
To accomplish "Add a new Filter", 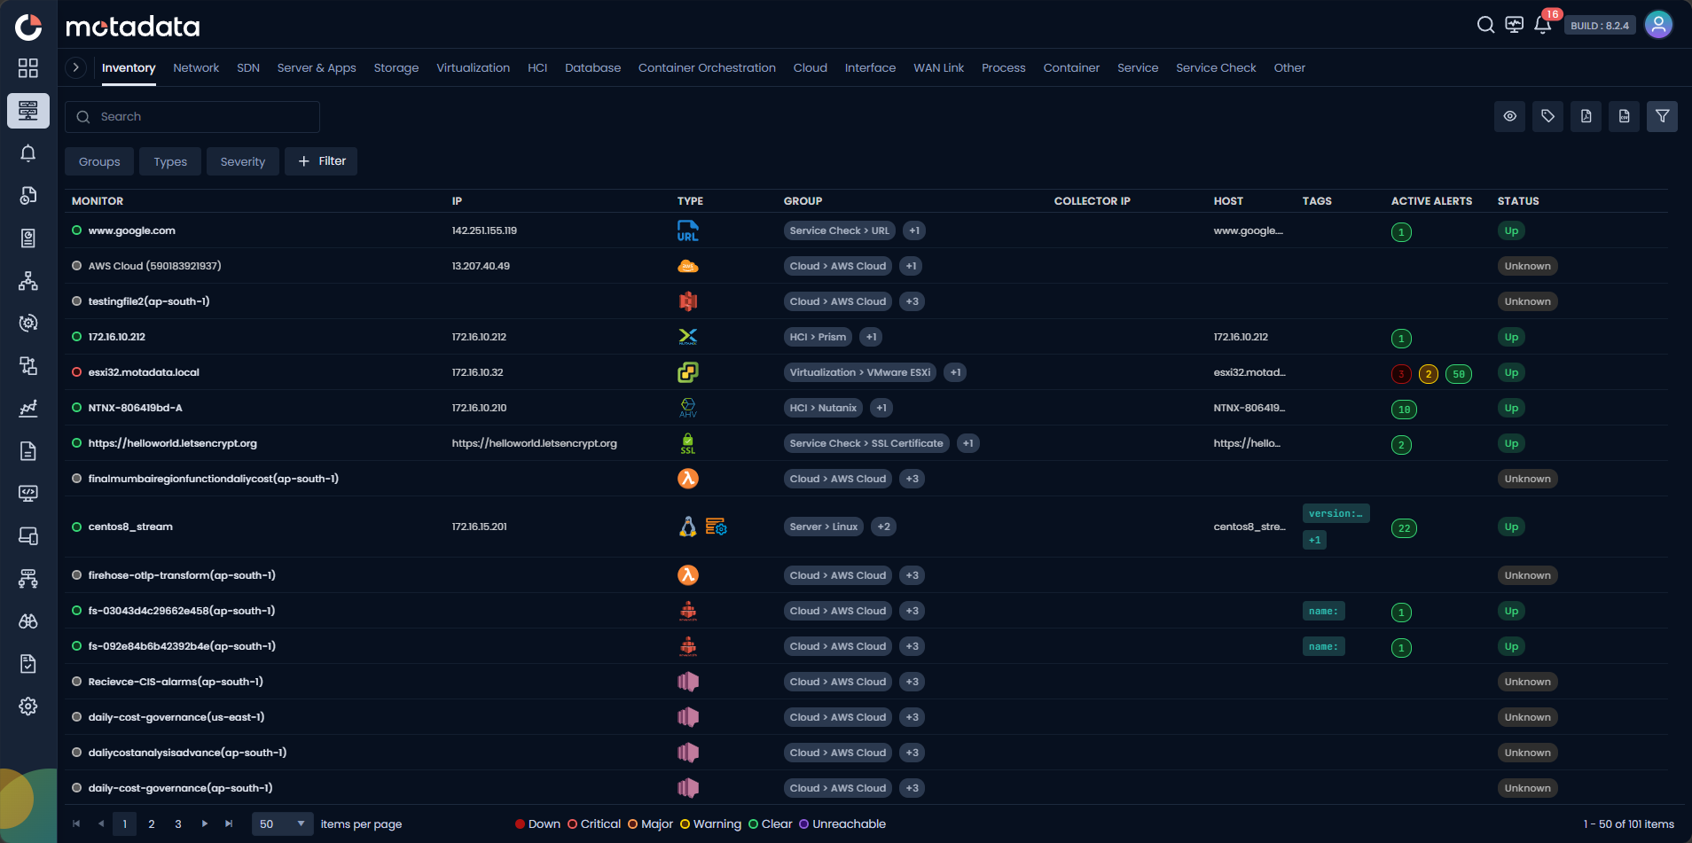I will pyautogui.click(x=321, y=161).
